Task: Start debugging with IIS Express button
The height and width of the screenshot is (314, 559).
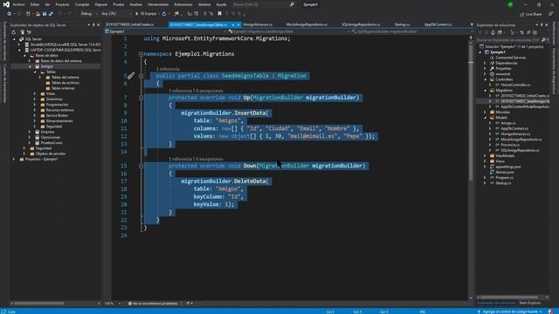Action: (x=146, y=14)
